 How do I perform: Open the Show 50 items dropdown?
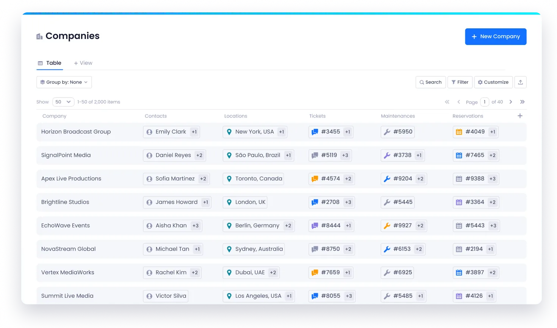[x=63, y=102]
